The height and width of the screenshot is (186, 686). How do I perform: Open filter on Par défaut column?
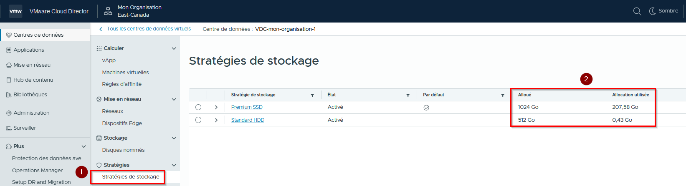pos(503,95)
